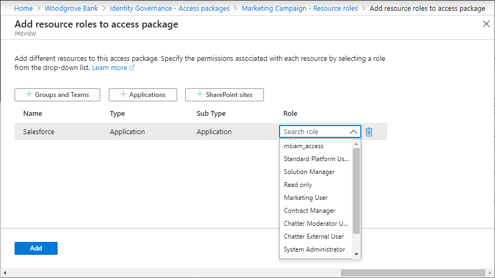This screenshot has width=495, height=278.
Task: Select Chatter Moderator User role
Action: tap(316, 224)
